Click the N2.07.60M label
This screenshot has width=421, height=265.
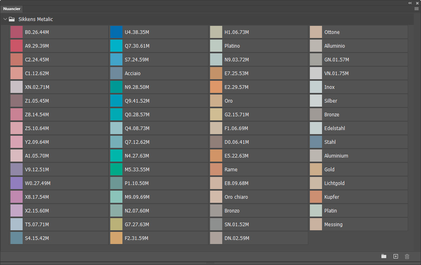click(137, 210)
